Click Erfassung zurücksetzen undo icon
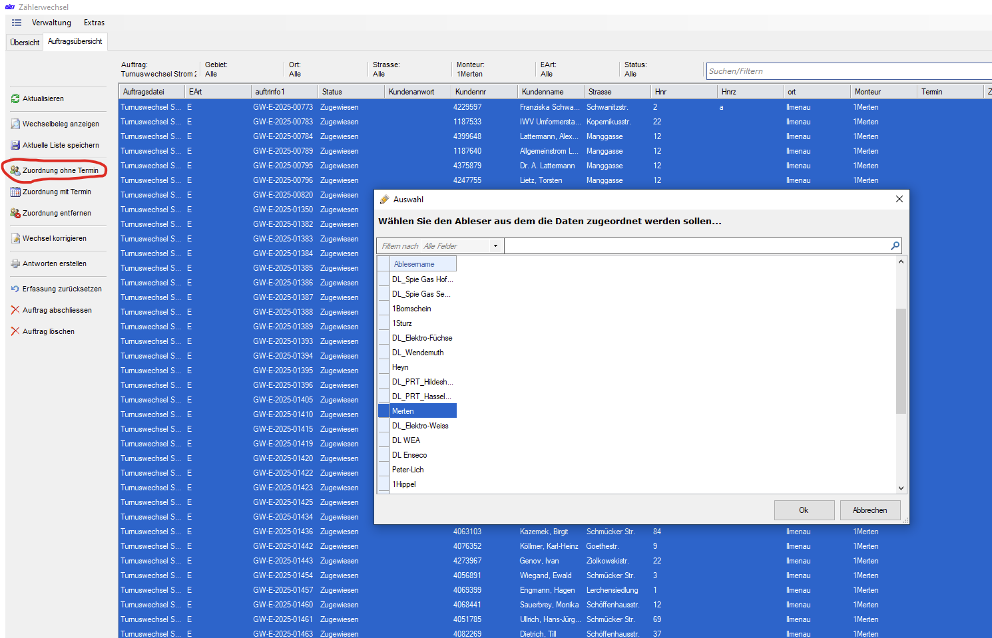 tap(15, 289)
